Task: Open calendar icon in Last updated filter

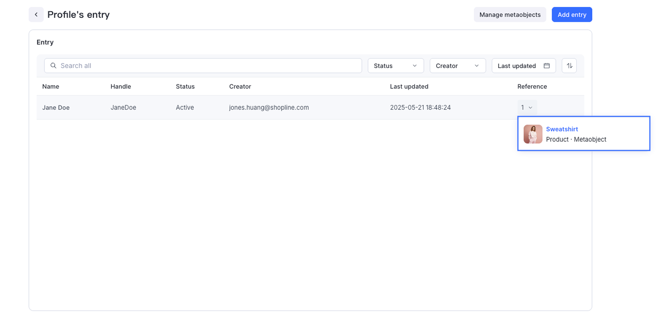Action: tap(547, 66)
